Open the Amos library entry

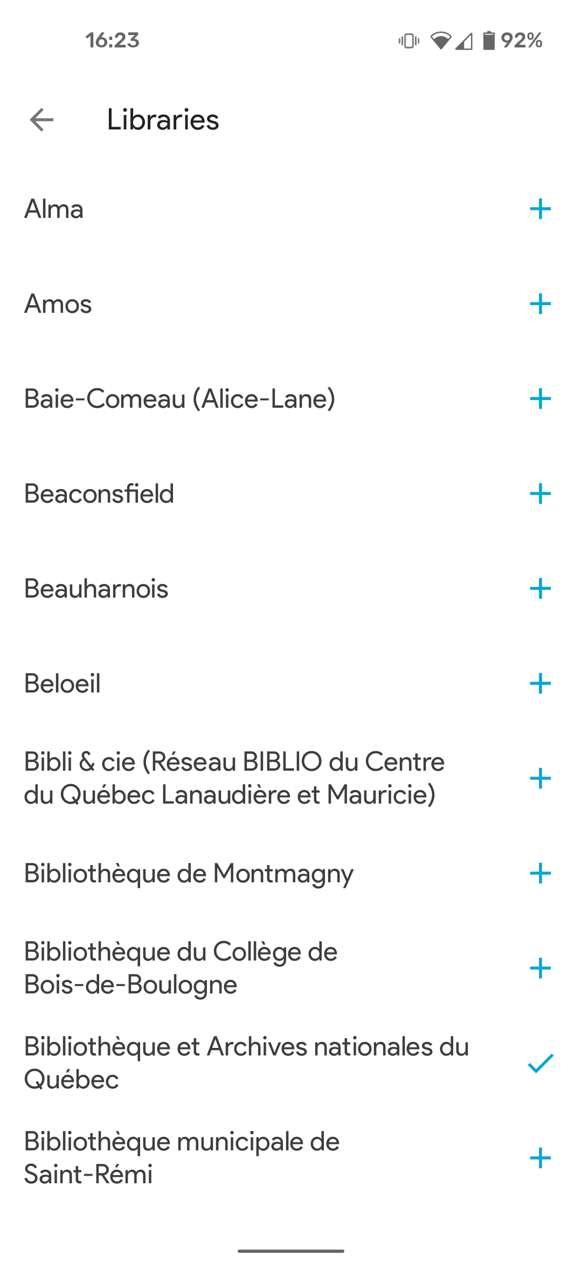click(x=58, y=304)
